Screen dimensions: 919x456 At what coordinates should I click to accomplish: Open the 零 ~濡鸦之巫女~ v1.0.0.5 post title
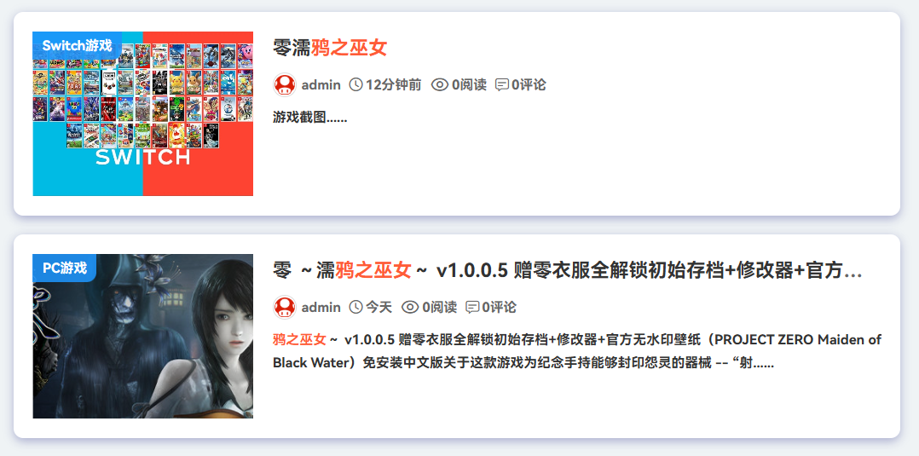pos(568,271)
